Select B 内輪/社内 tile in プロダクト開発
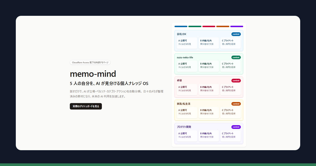Screen dimensions: 316x166 pyautogui.click(x=209, y=136)
